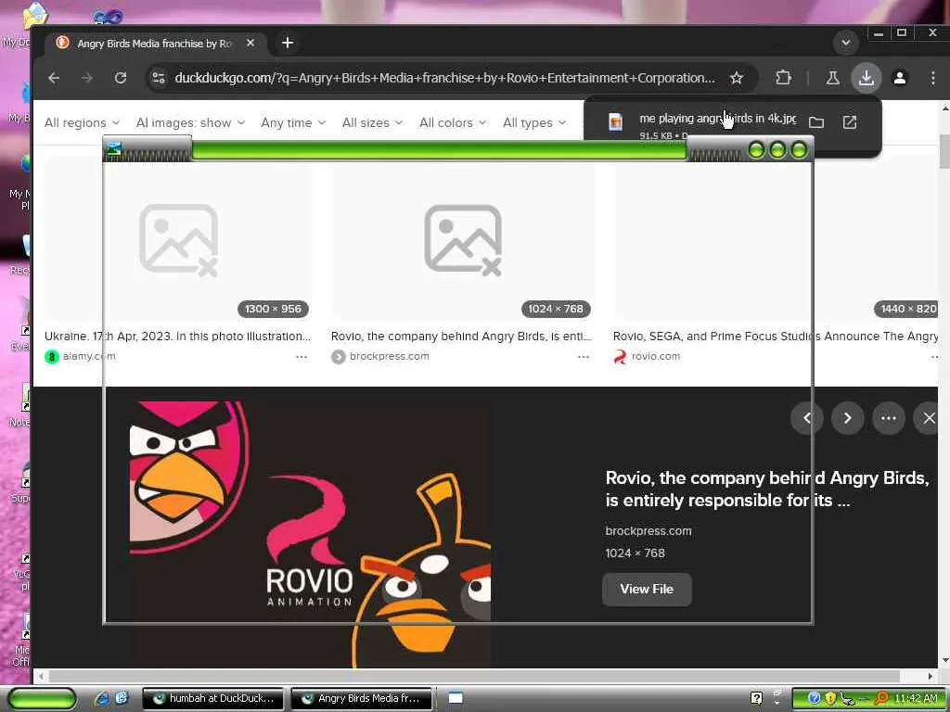This screenshot has width=950, height=712.
Task: Go back to the previous page
Action: (54, 78)
